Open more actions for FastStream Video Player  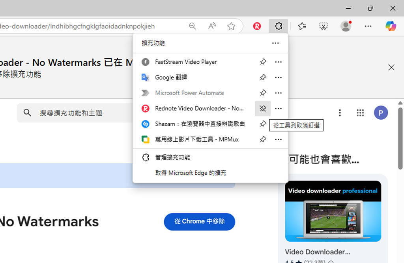tap(278, 62)
